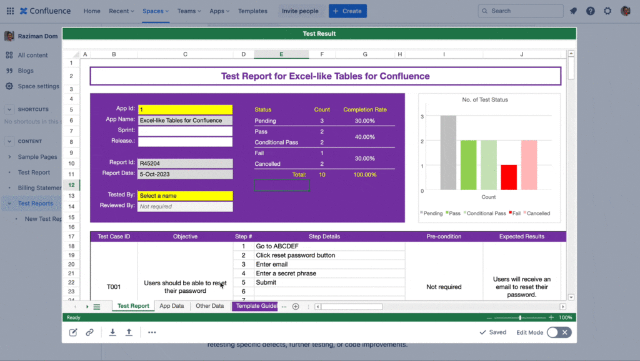Screen dimensions: 640x361
Task: Open the notifications bell icon
Action: click(574, 11)
